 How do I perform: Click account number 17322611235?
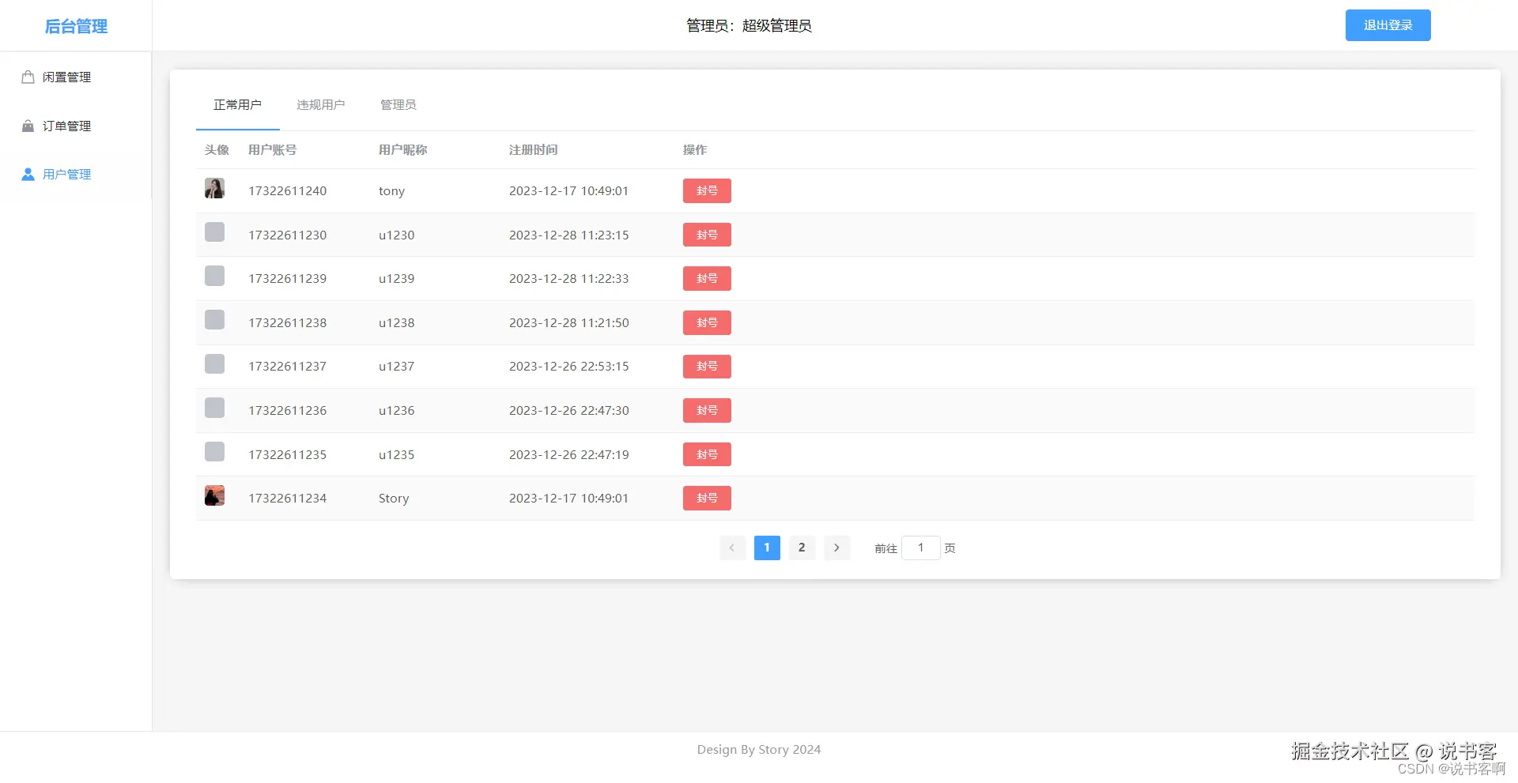tap(288, 454)
